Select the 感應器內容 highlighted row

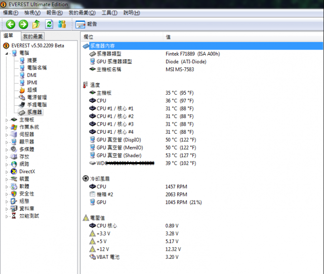202,46
